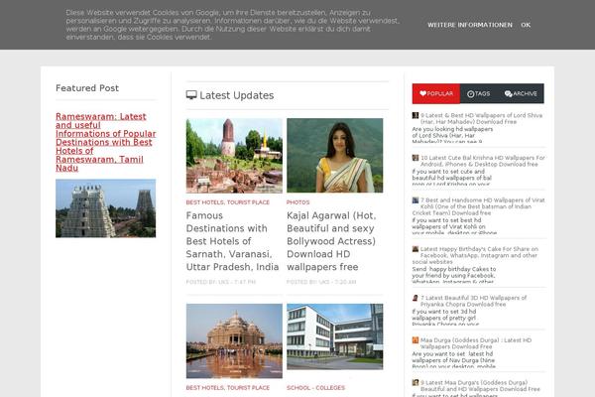Click the Bal Krishna post small thumbnail
595x397 pixels.
pos(416,158)
